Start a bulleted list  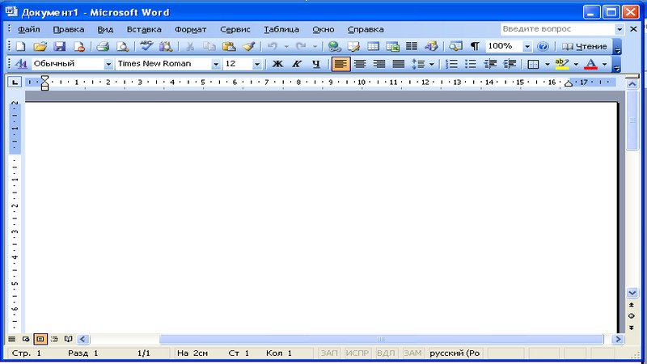(471, 64)
